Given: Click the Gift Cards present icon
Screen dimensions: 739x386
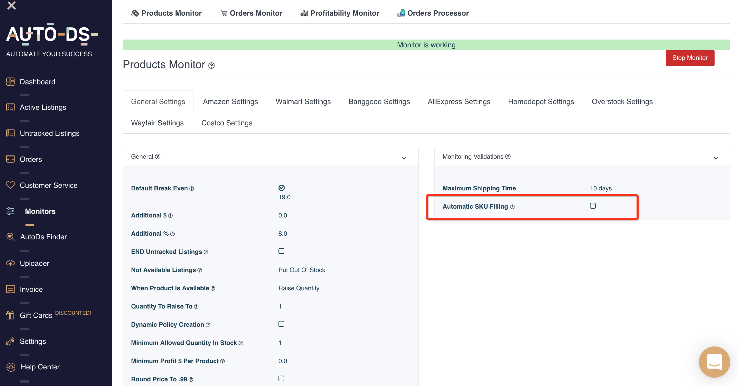Looking at the screenshot, I should 10,315.
